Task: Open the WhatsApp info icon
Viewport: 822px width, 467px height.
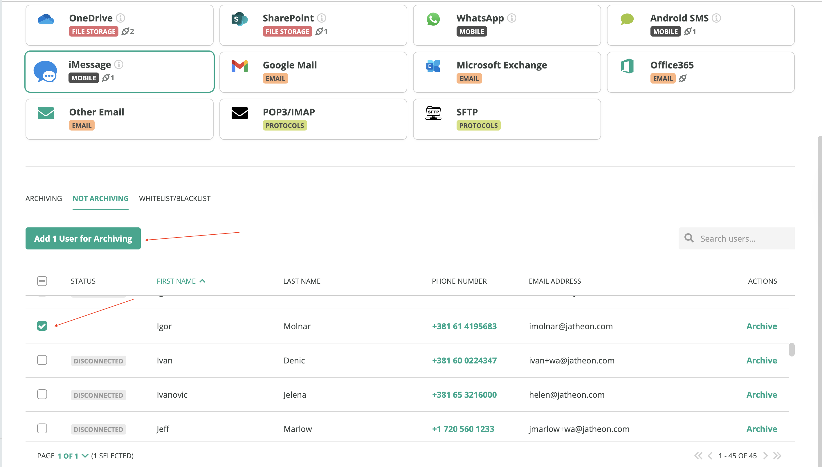Action: pos(512,18)
